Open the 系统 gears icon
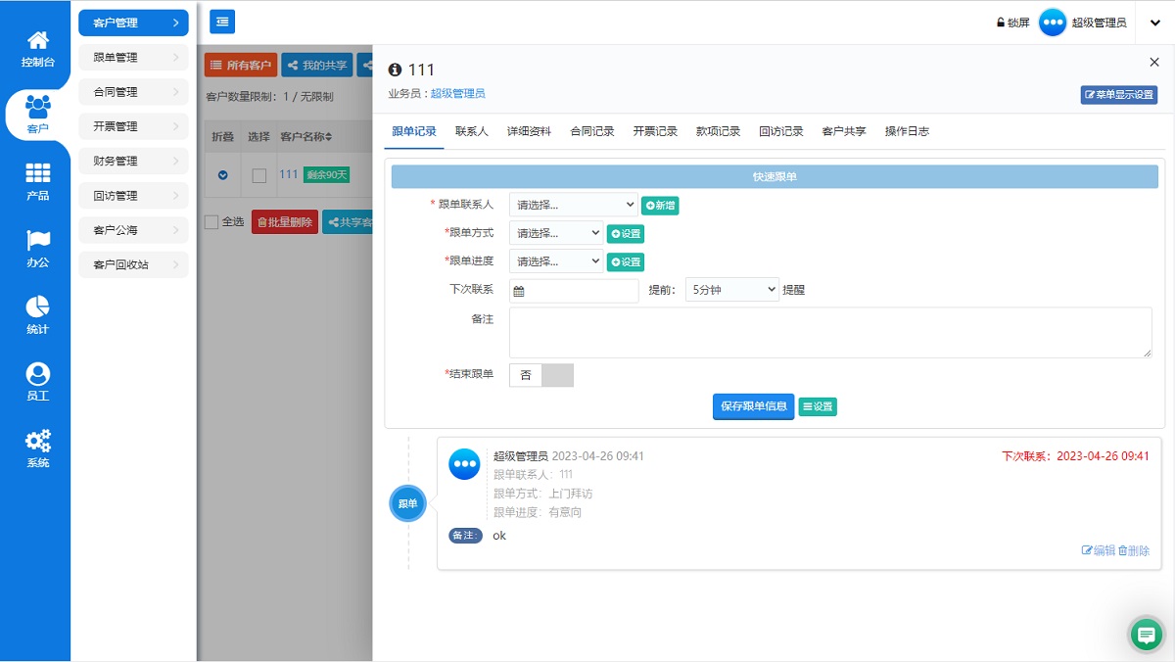1175x662 pixels. 37,441
